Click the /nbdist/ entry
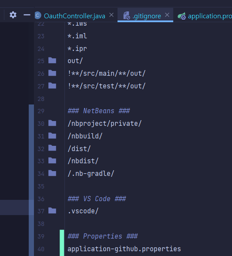Screen dimensions: 232x256 (83, 161)
